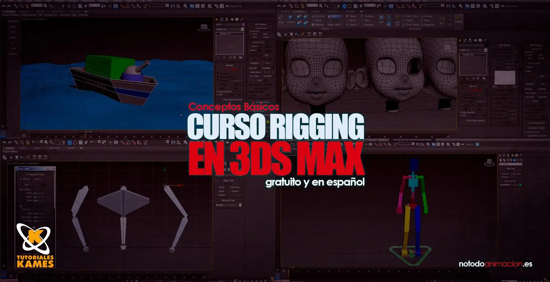This screenshot has height=282, width=550.
Task: Open reference coordinate dropdown in boat window toolbar
Action: click(95, 5)
